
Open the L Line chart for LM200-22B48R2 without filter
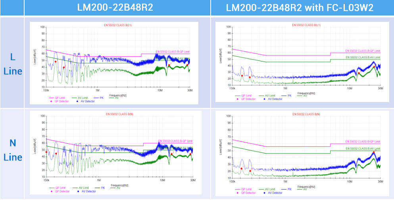point(114,63)
